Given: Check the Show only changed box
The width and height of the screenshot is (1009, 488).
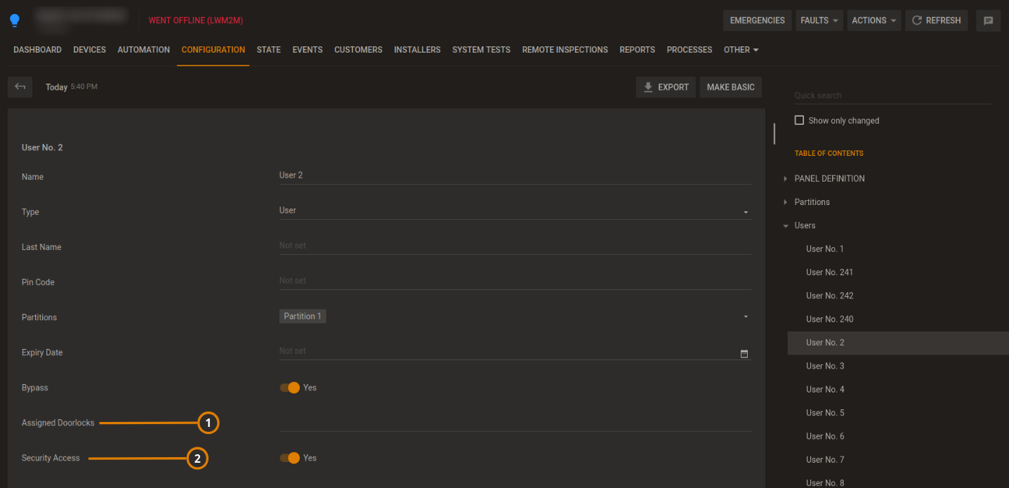Looking at the screenshot, I should coord(799,120).
